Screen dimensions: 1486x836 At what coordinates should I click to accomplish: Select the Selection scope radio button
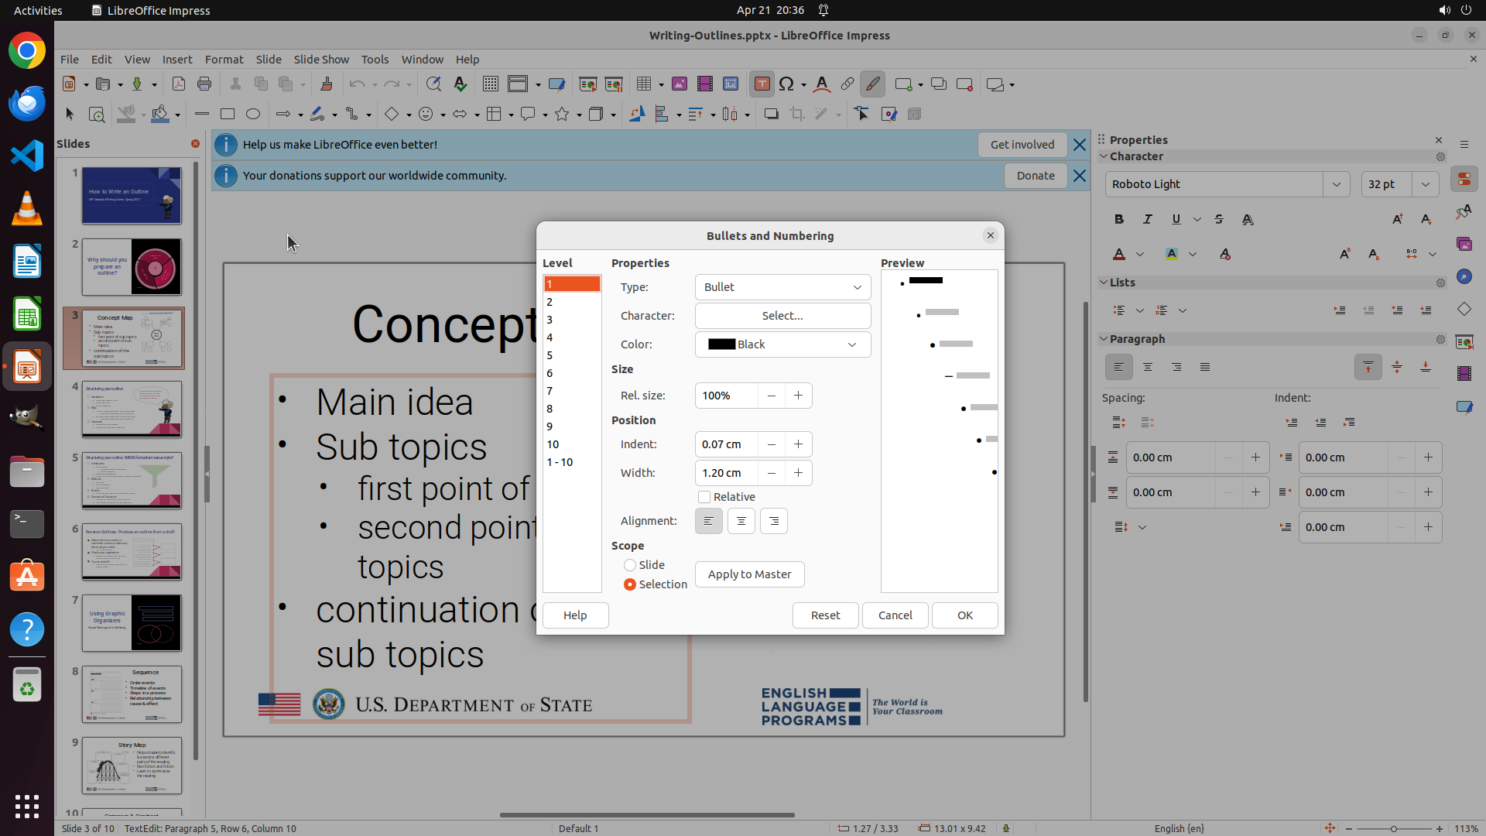[630, 584]
